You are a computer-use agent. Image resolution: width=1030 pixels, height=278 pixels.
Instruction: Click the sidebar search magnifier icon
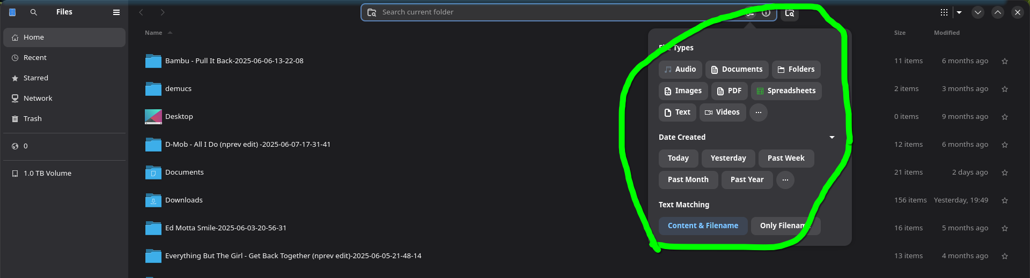tap(33, 12)
